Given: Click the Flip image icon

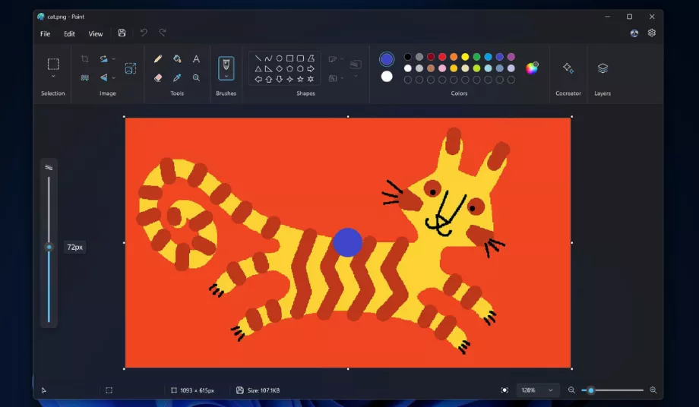Looking at the screenshot, I should tap(104, 78).
